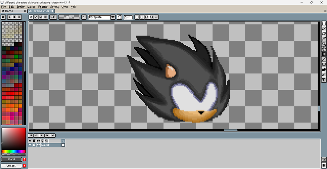
Task: Open the Help menu
Action: [73, 7]
